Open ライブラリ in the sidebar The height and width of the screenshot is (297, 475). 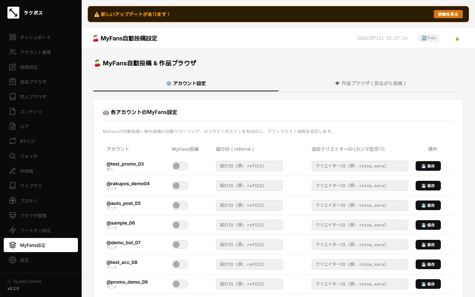tap(41, 186)
